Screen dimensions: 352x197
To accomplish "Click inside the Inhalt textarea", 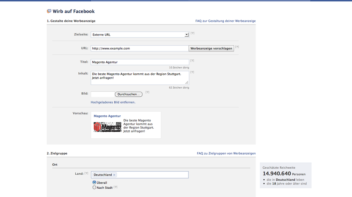I will 140,78.
